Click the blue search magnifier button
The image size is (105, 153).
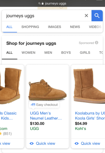97,16
